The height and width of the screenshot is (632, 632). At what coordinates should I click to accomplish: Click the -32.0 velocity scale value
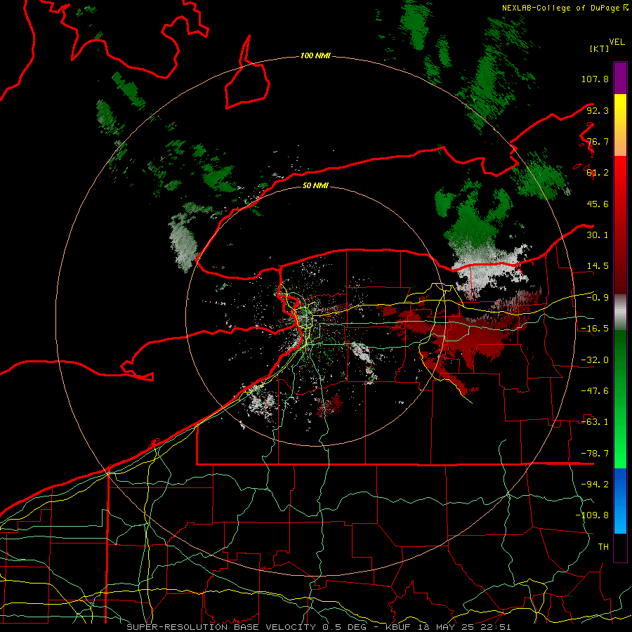[x=595, y=360]
